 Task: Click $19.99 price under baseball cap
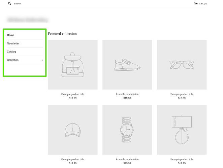pos(73,163)
